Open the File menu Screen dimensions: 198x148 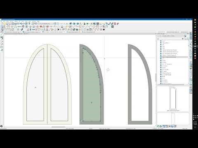click(x=1, y=21)
